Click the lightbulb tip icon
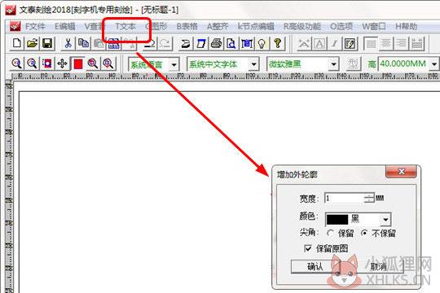This screenshot has height=293, width=440. click(262, 43)
